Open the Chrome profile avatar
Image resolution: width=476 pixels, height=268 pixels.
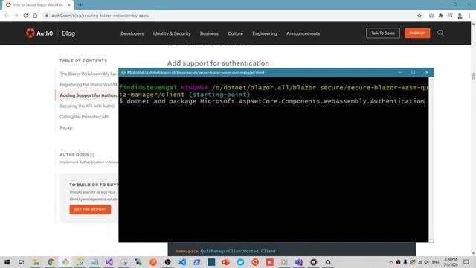pyautogui.click(x=460, y=16)
